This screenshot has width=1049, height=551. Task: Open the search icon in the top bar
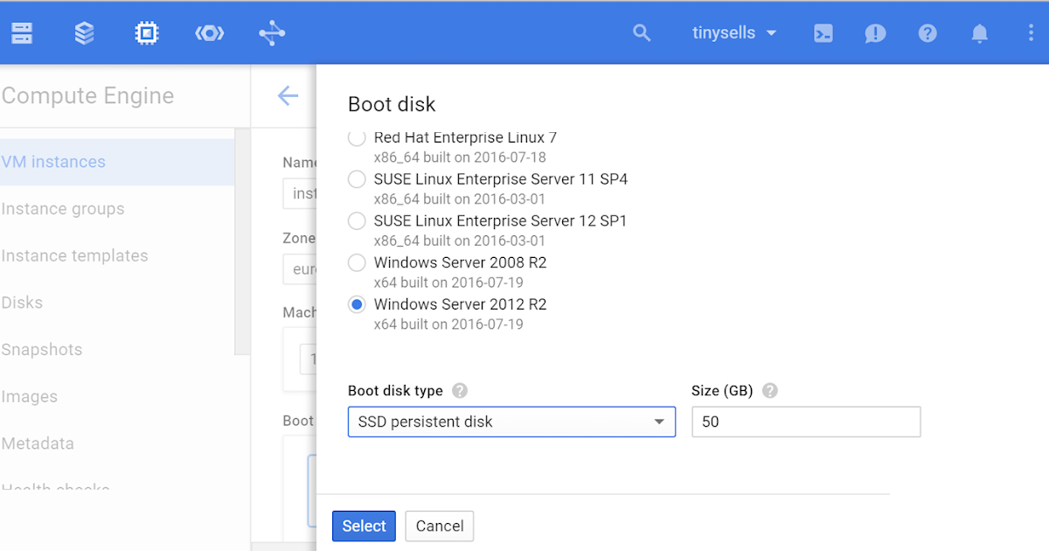click(x=642, y=32)
